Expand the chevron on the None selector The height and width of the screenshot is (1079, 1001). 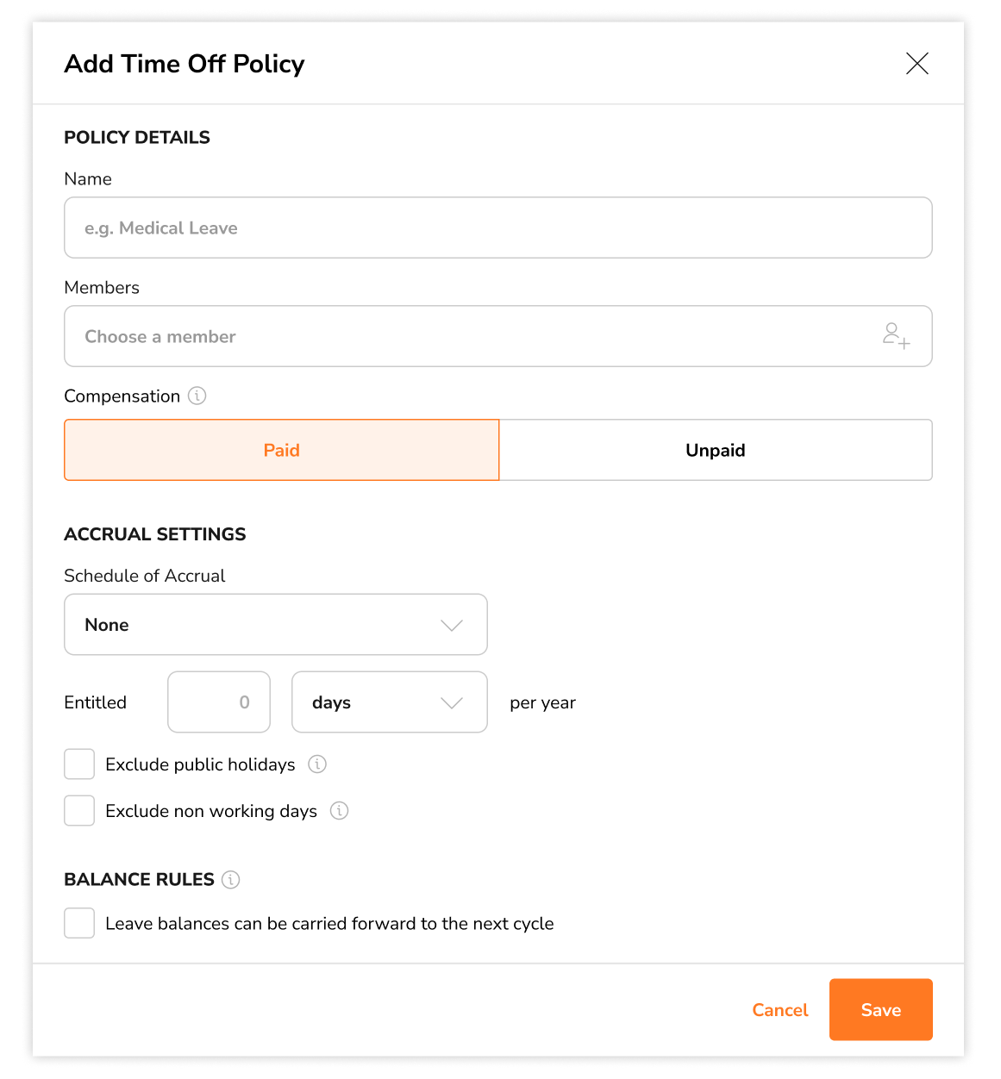(451, 624)
